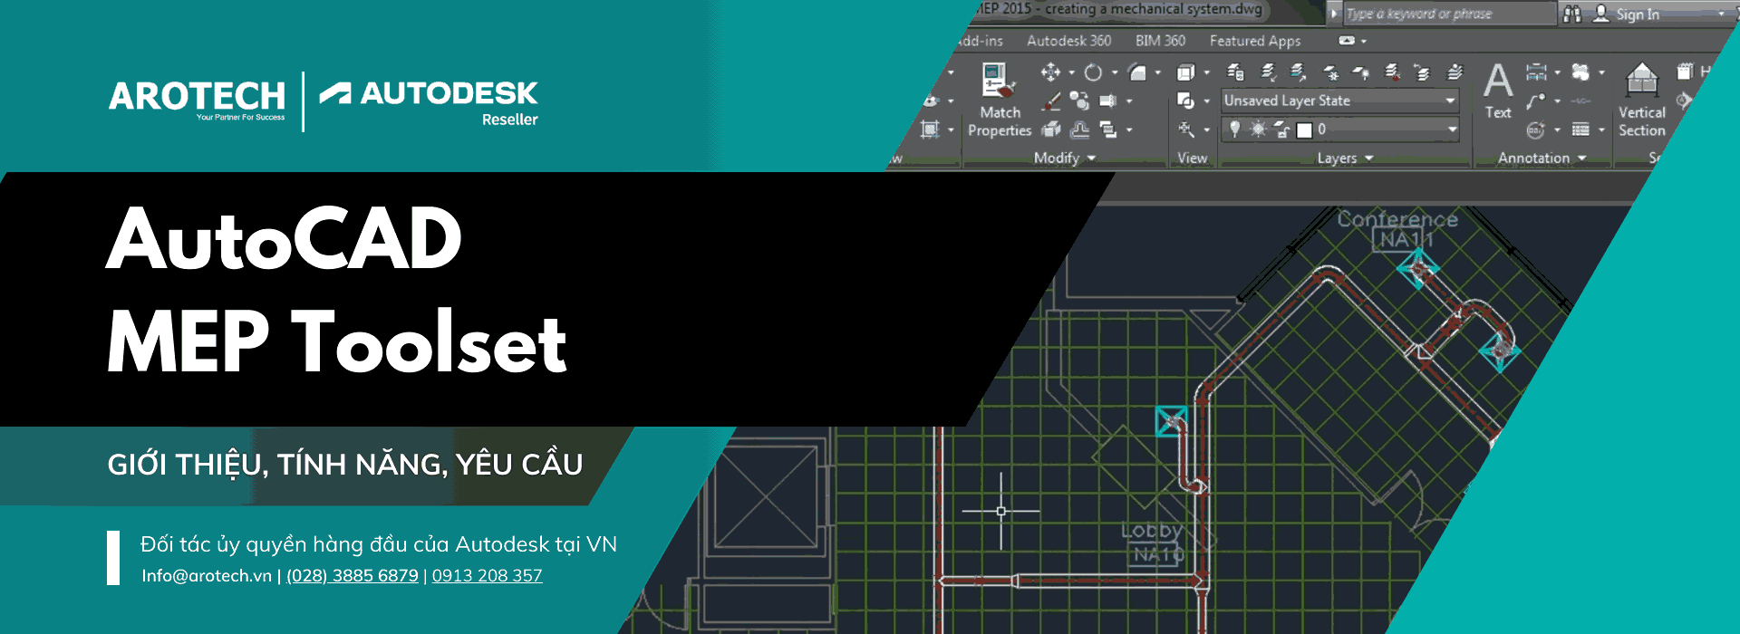Click the white layer color swatch

click(x=1304, y=130)
